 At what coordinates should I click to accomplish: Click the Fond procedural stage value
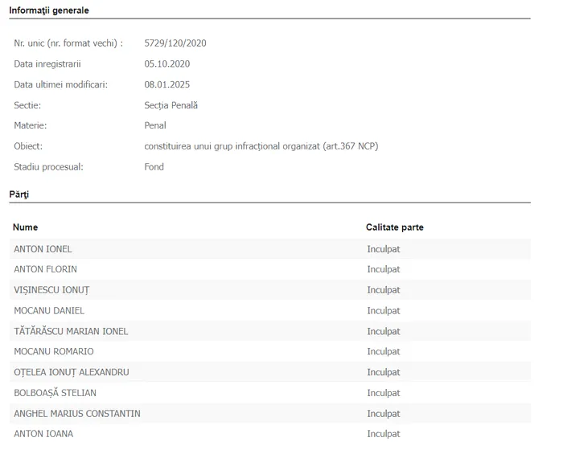coord(154,167)
